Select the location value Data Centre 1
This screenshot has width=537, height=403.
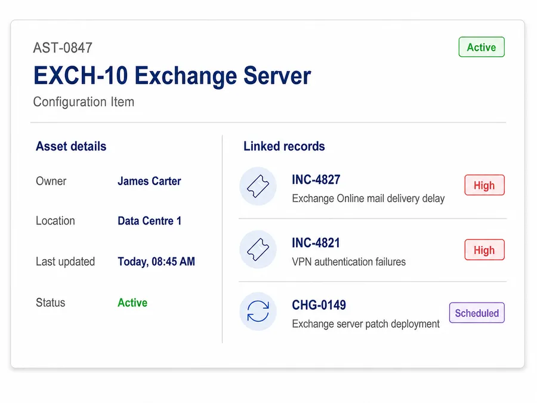(149, 221)
